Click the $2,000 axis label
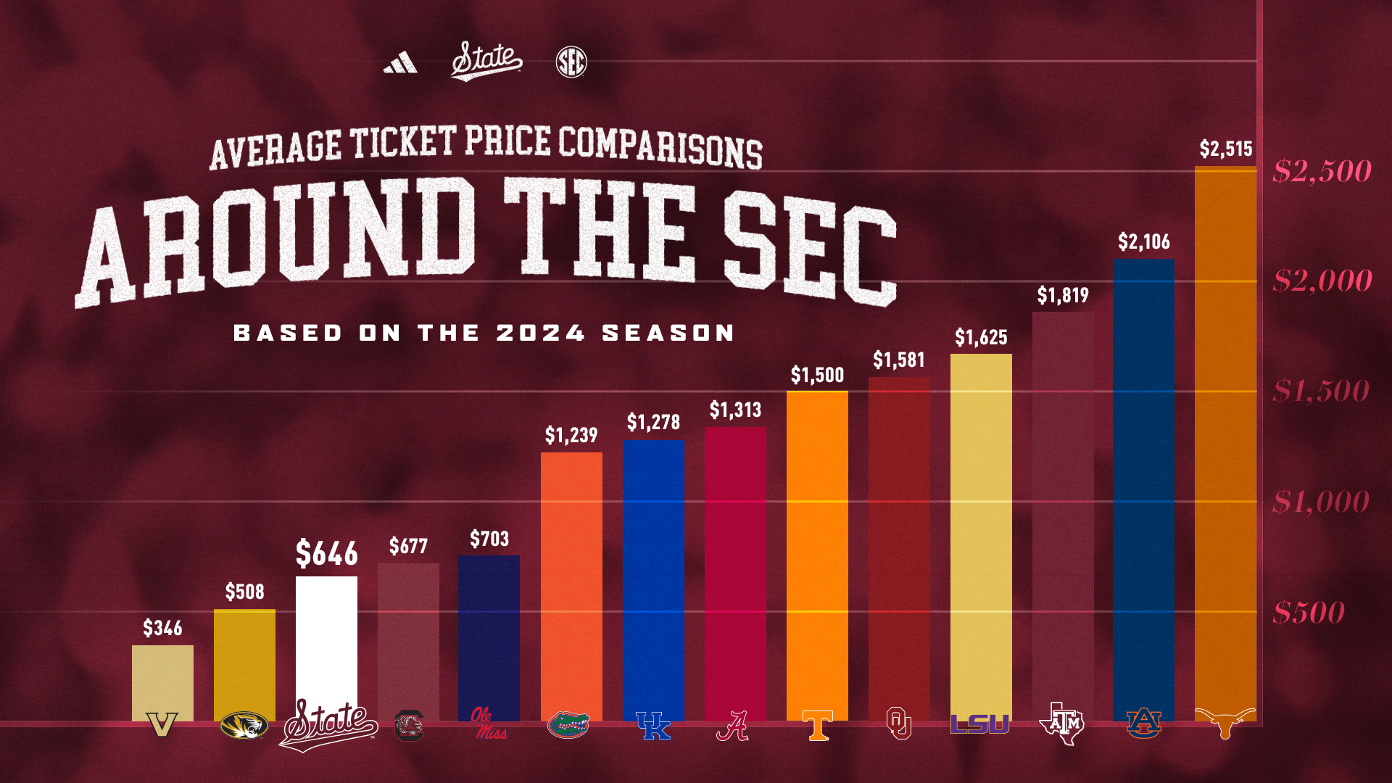1392x783 pixels. [1322, 281]
